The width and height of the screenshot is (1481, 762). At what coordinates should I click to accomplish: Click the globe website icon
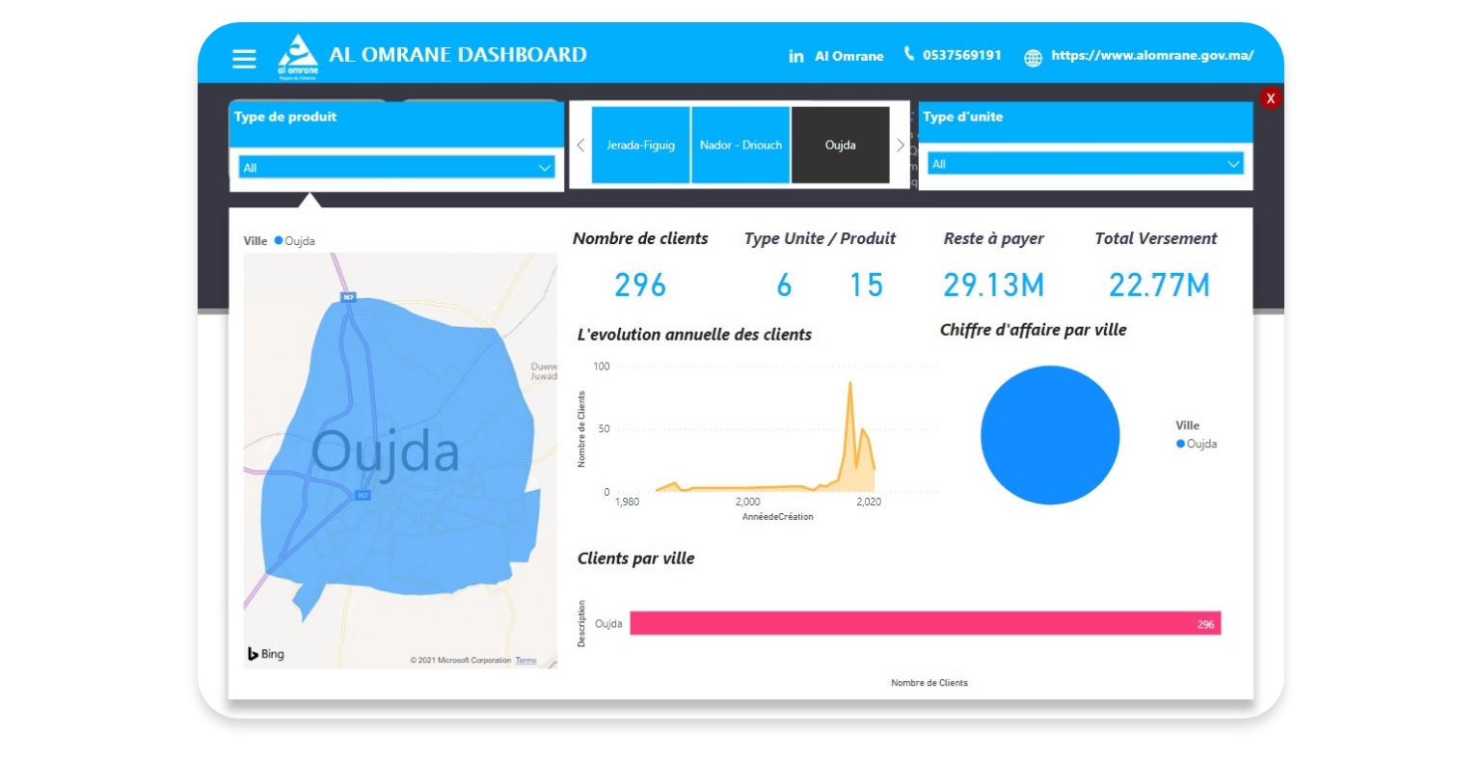point(1033,58)
